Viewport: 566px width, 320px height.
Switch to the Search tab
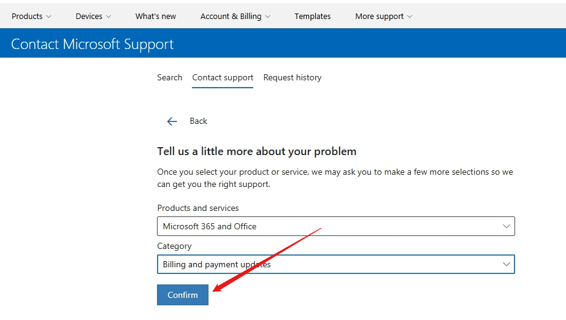coord(170,78)
